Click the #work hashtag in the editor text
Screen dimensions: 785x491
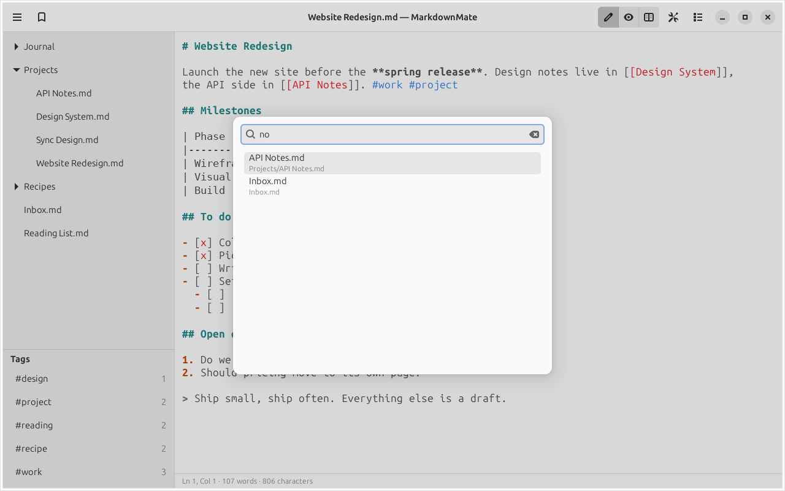[x=388, y=85]
